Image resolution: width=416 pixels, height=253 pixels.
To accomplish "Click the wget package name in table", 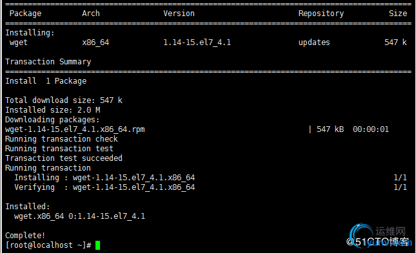I will [19, 42].
